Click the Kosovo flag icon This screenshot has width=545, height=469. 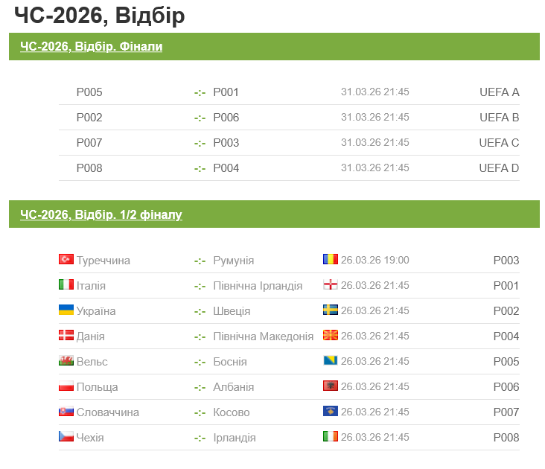coord(331,412)
